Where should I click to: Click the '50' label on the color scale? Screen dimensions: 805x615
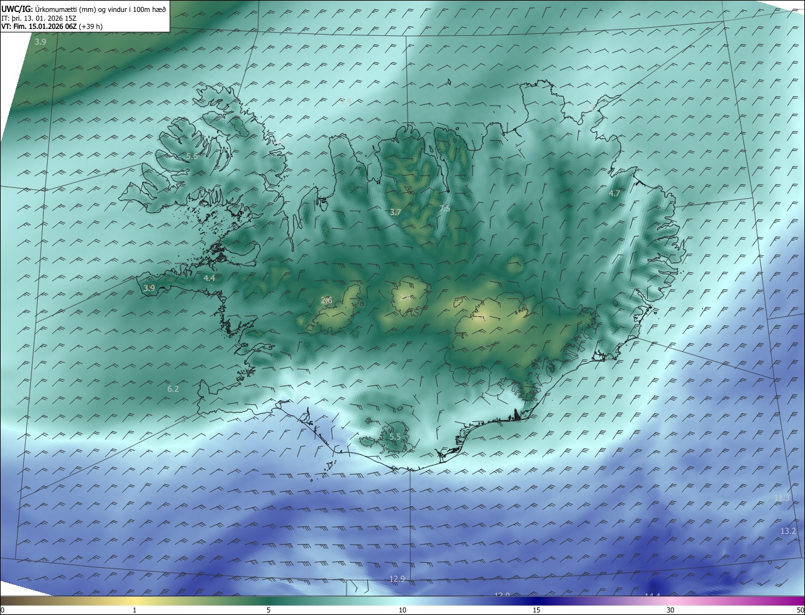pyautogui.click(x=800, y=610)
